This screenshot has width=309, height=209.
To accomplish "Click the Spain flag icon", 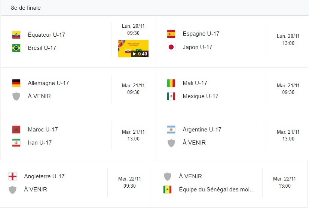I will [171, 34].
